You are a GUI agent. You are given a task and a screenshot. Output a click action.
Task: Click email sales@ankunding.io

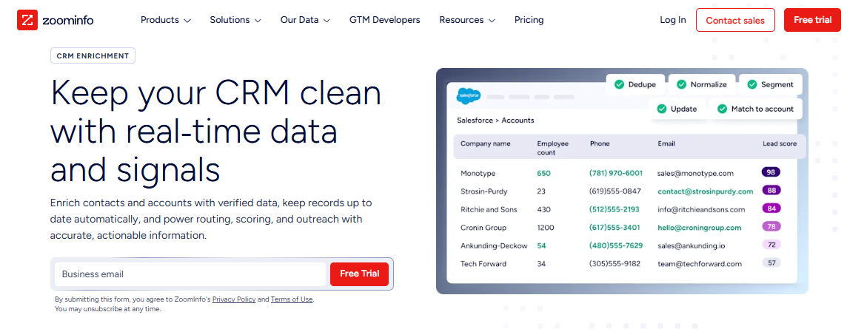(x=693, y=246)
